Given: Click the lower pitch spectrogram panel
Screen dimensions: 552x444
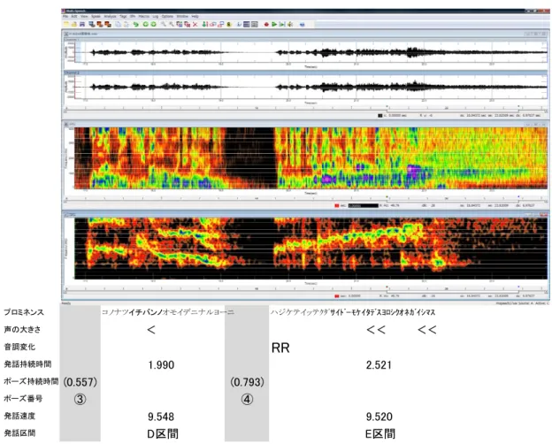Looking at the screenshot, I should 310,249.
